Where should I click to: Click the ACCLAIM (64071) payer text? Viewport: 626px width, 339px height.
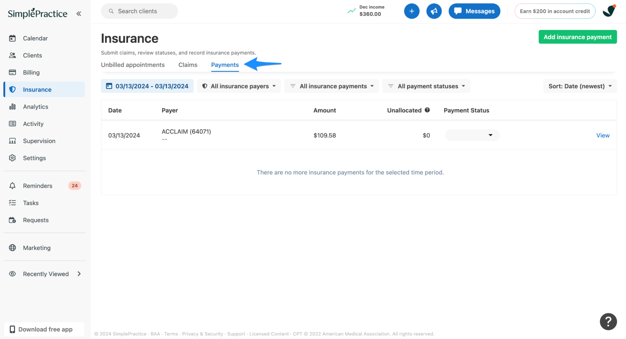point(186,131)
